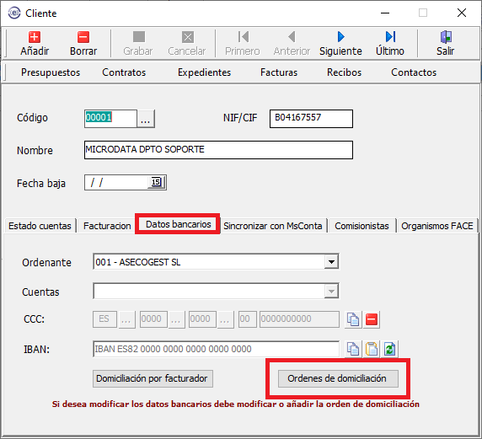
Task: Expand the Cuentas dropdown
Action: tap(331, 292)
